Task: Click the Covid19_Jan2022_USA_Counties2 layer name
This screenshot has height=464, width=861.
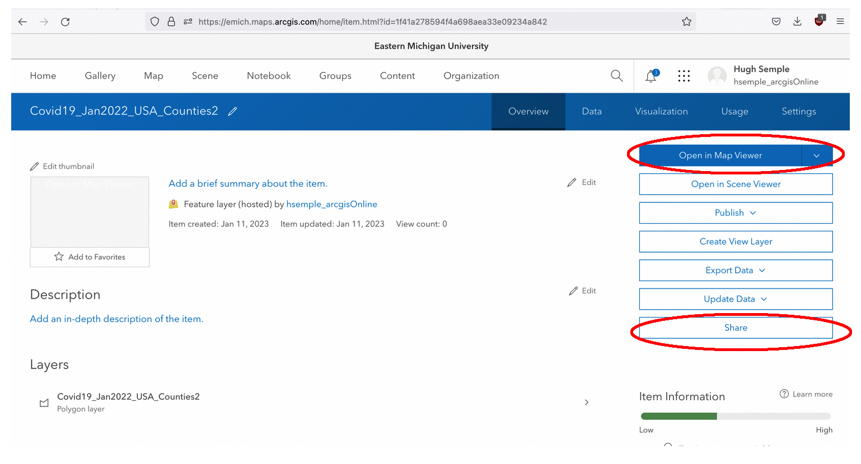Action: pyautogui.click(x=128, y=397)
